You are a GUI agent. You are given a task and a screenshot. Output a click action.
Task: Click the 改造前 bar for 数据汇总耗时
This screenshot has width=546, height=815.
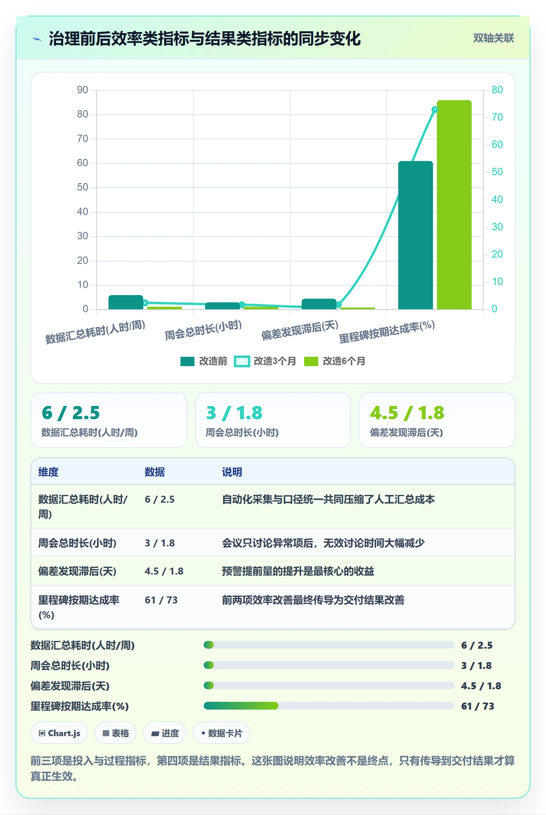[x=126, y=303]
